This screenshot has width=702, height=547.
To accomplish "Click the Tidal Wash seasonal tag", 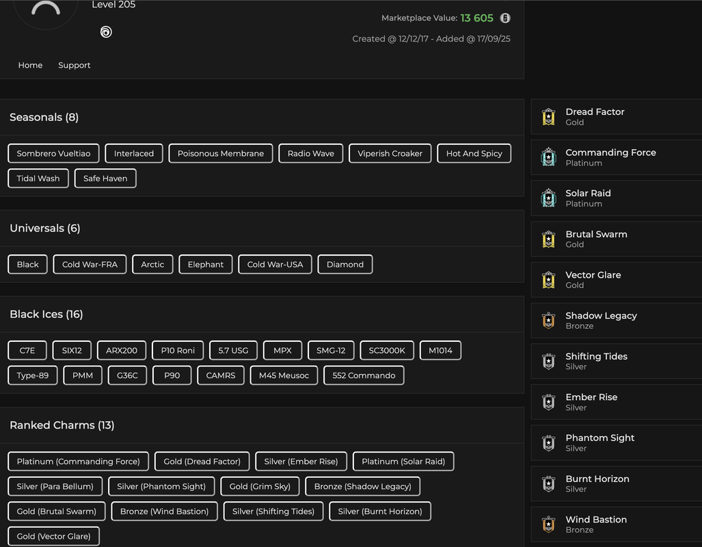I will pyautogui.click(x=38, y=178).
